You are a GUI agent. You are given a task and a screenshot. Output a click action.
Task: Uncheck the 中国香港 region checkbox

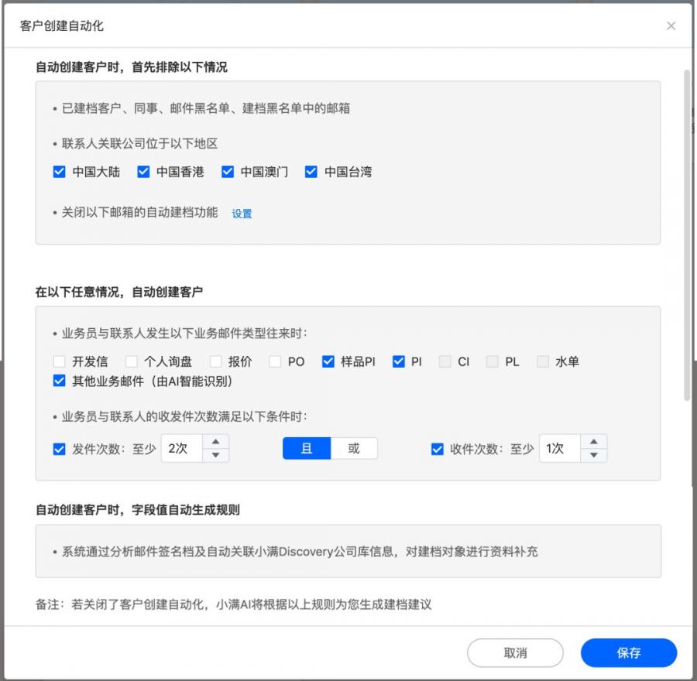coord(143,172)
